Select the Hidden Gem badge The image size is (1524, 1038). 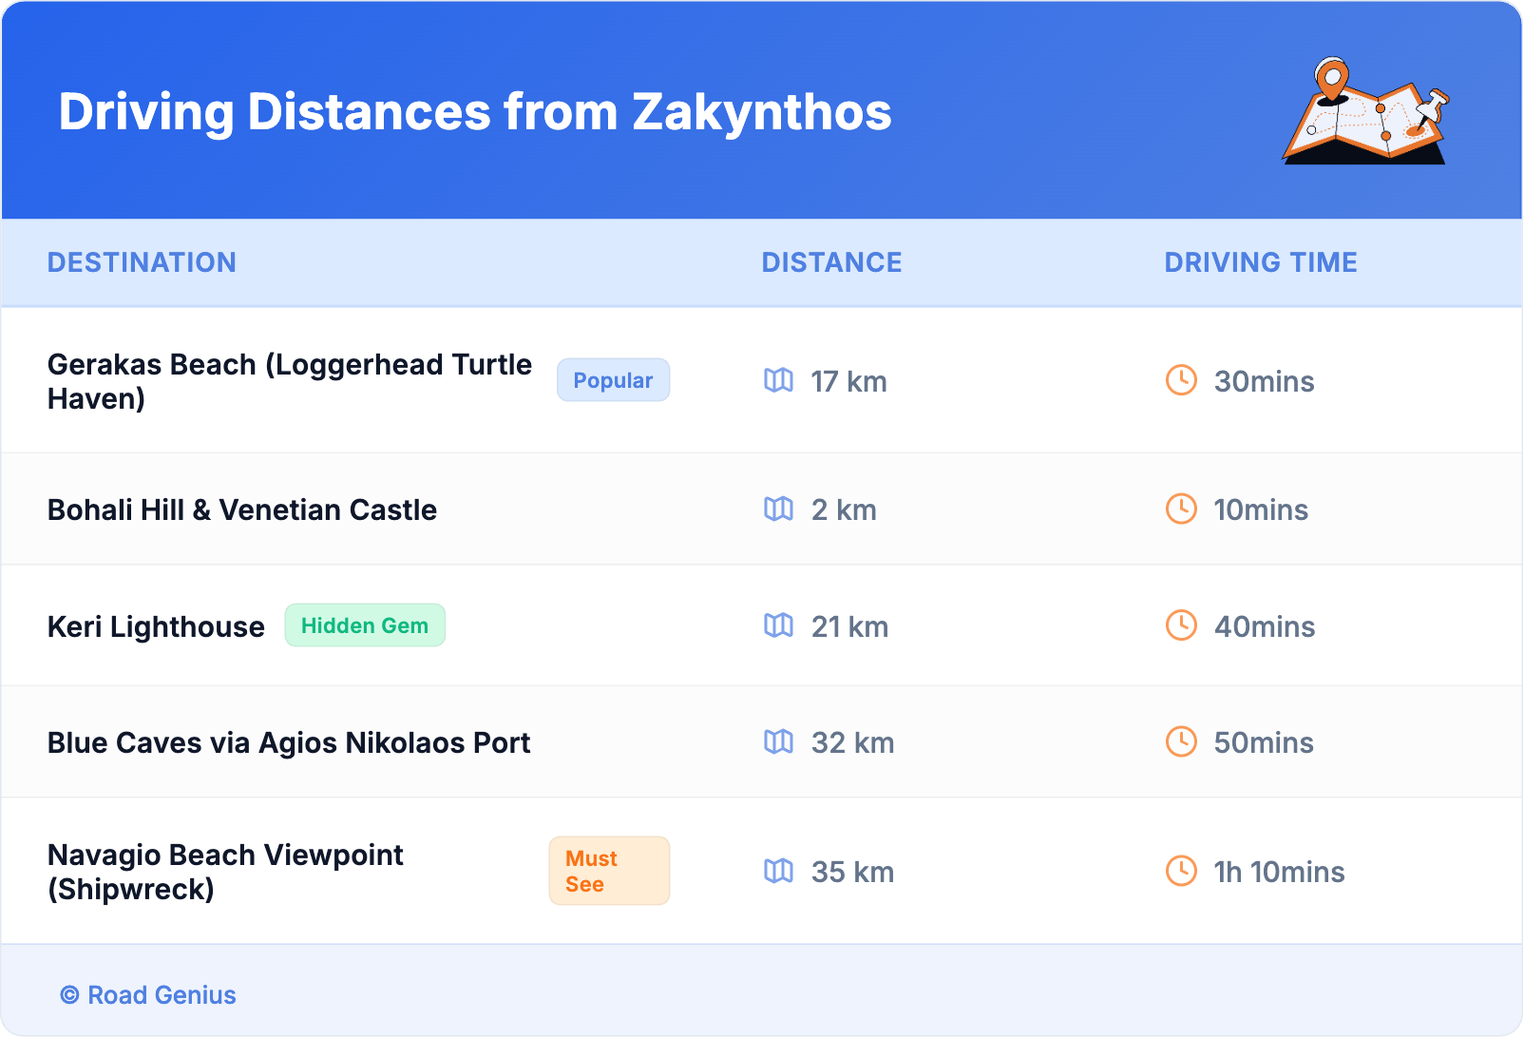click(365, 625)
